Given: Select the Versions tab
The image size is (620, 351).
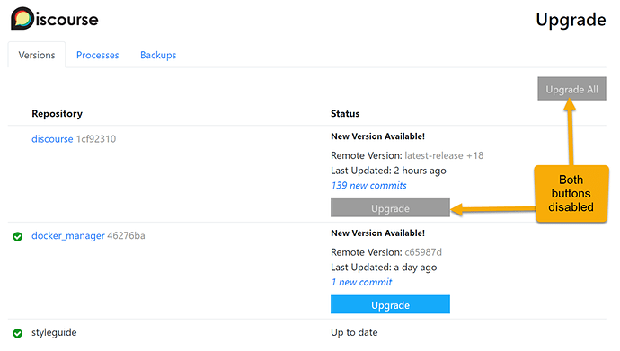Looking at the screenshot, I should point(36,55).
